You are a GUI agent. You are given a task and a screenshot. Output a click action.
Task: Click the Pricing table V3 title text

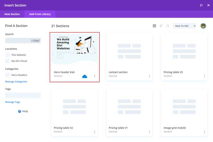tap(173, 72)
